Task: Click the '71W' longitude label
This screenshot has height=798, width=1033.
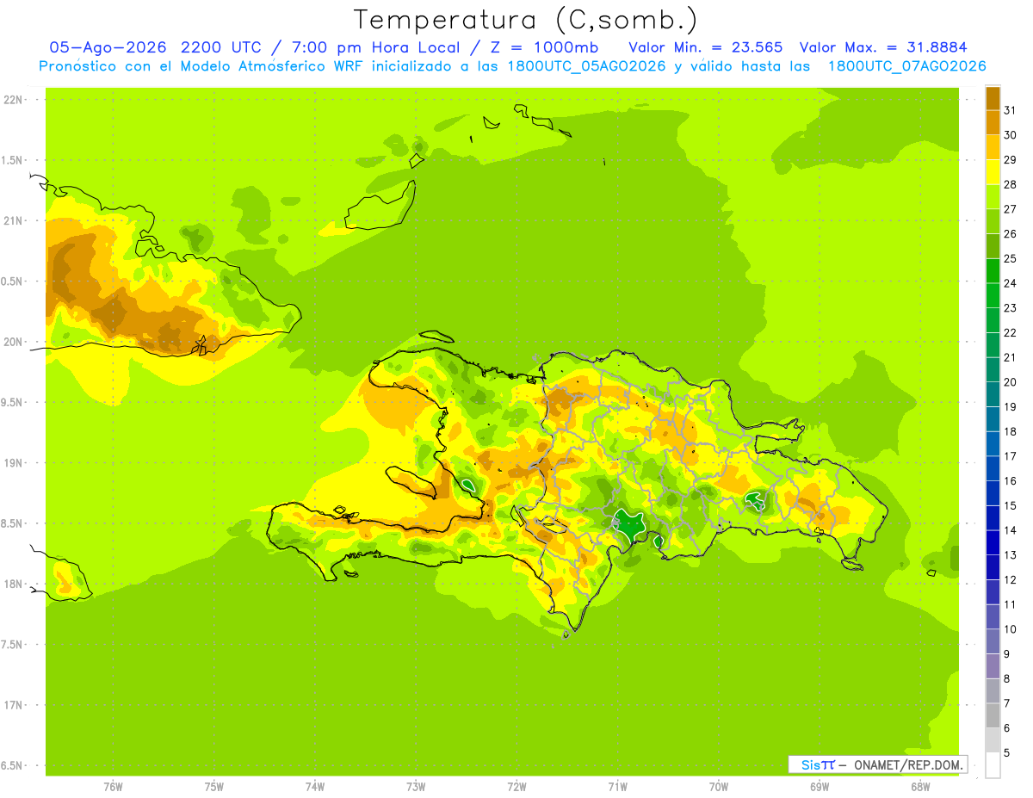Action: tap(617, 787)
